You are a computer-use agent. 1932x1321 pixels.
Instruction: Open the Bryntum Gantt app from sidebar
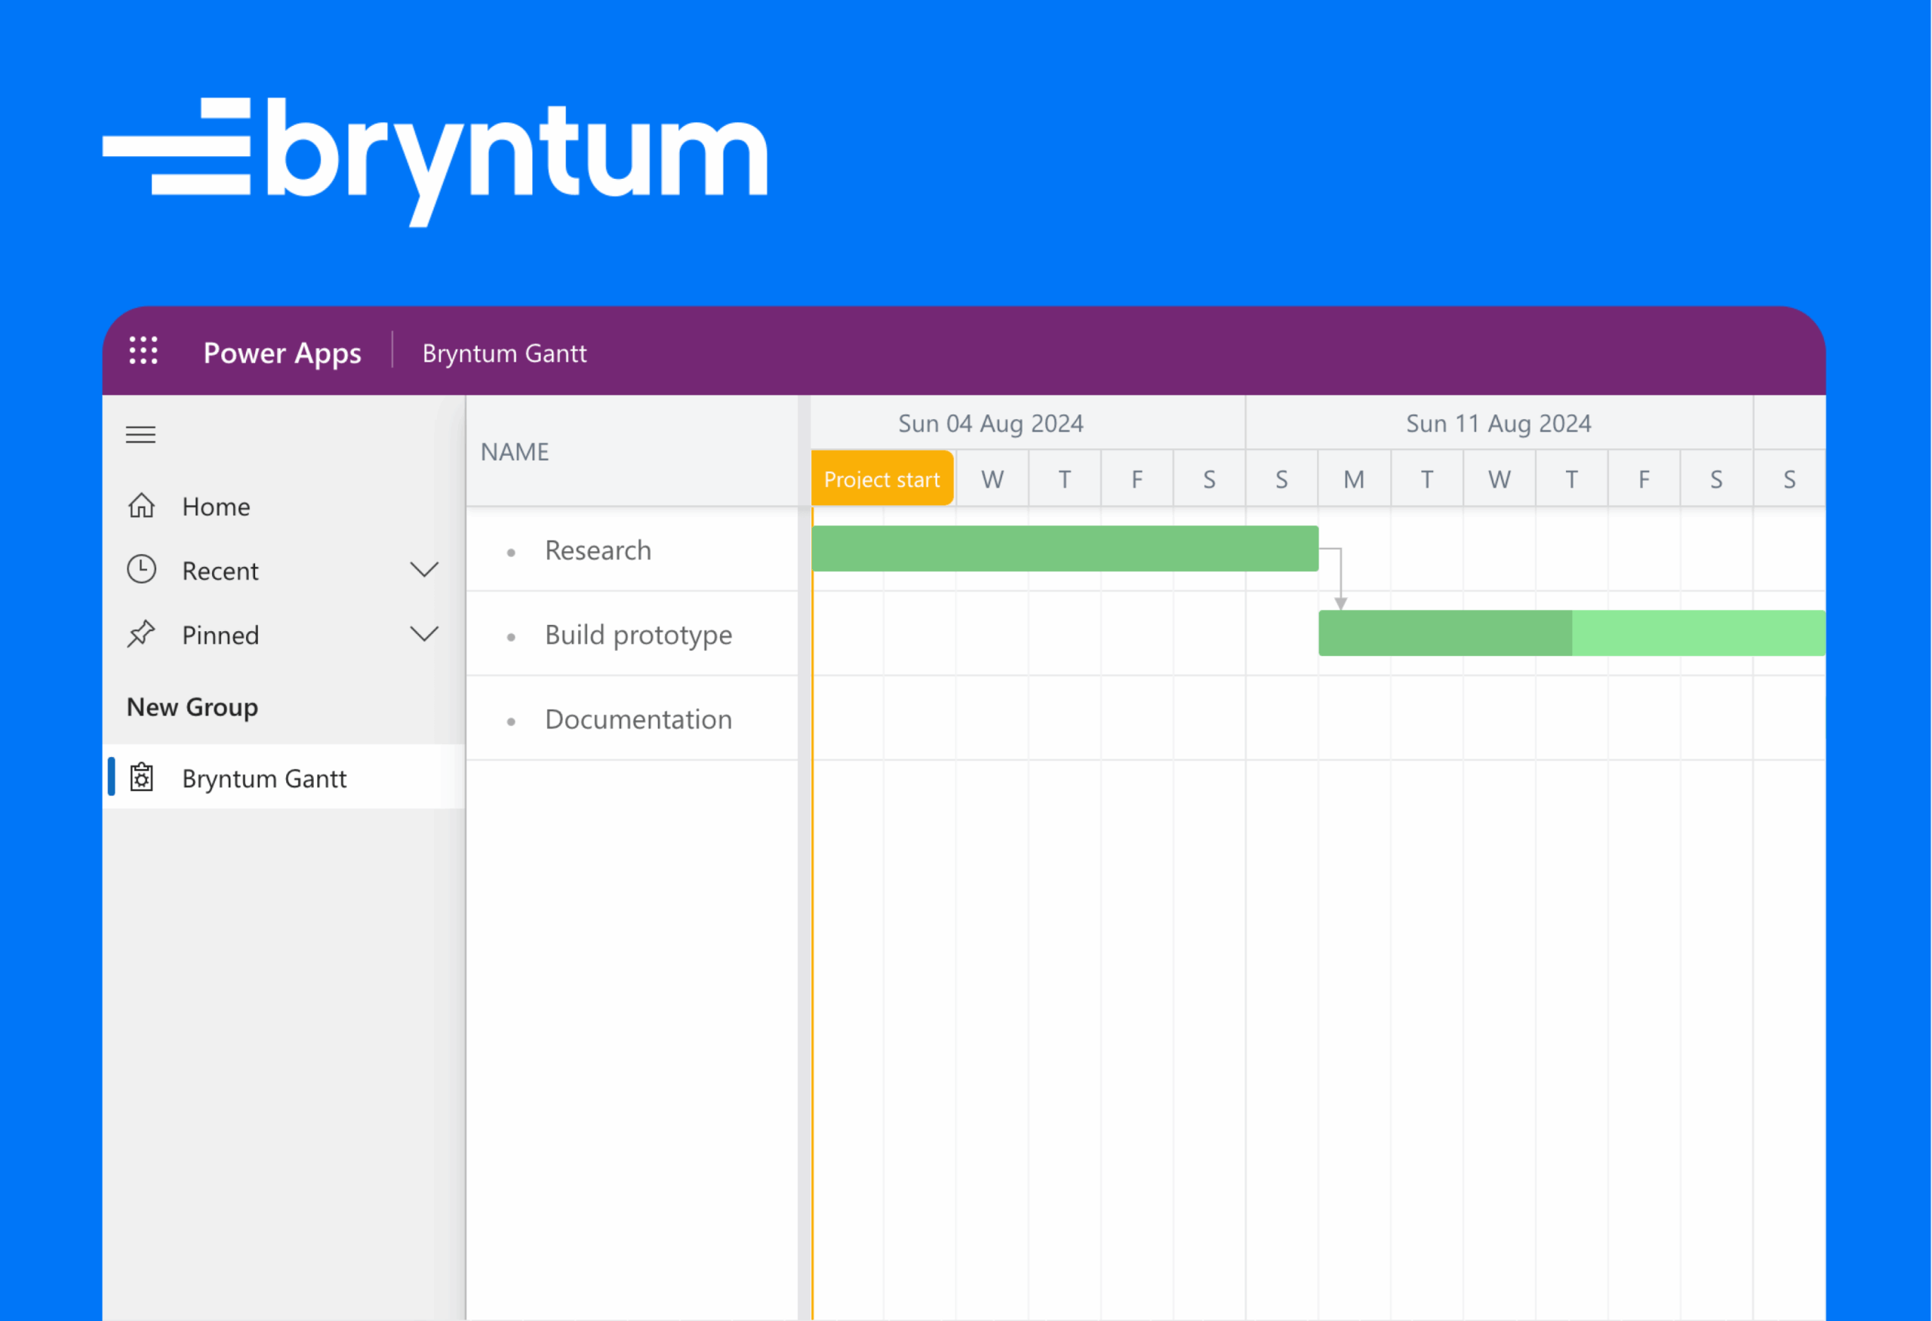(264, 778)
